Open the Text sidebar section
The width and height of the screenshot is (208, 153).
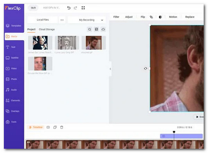coord(11,47)
